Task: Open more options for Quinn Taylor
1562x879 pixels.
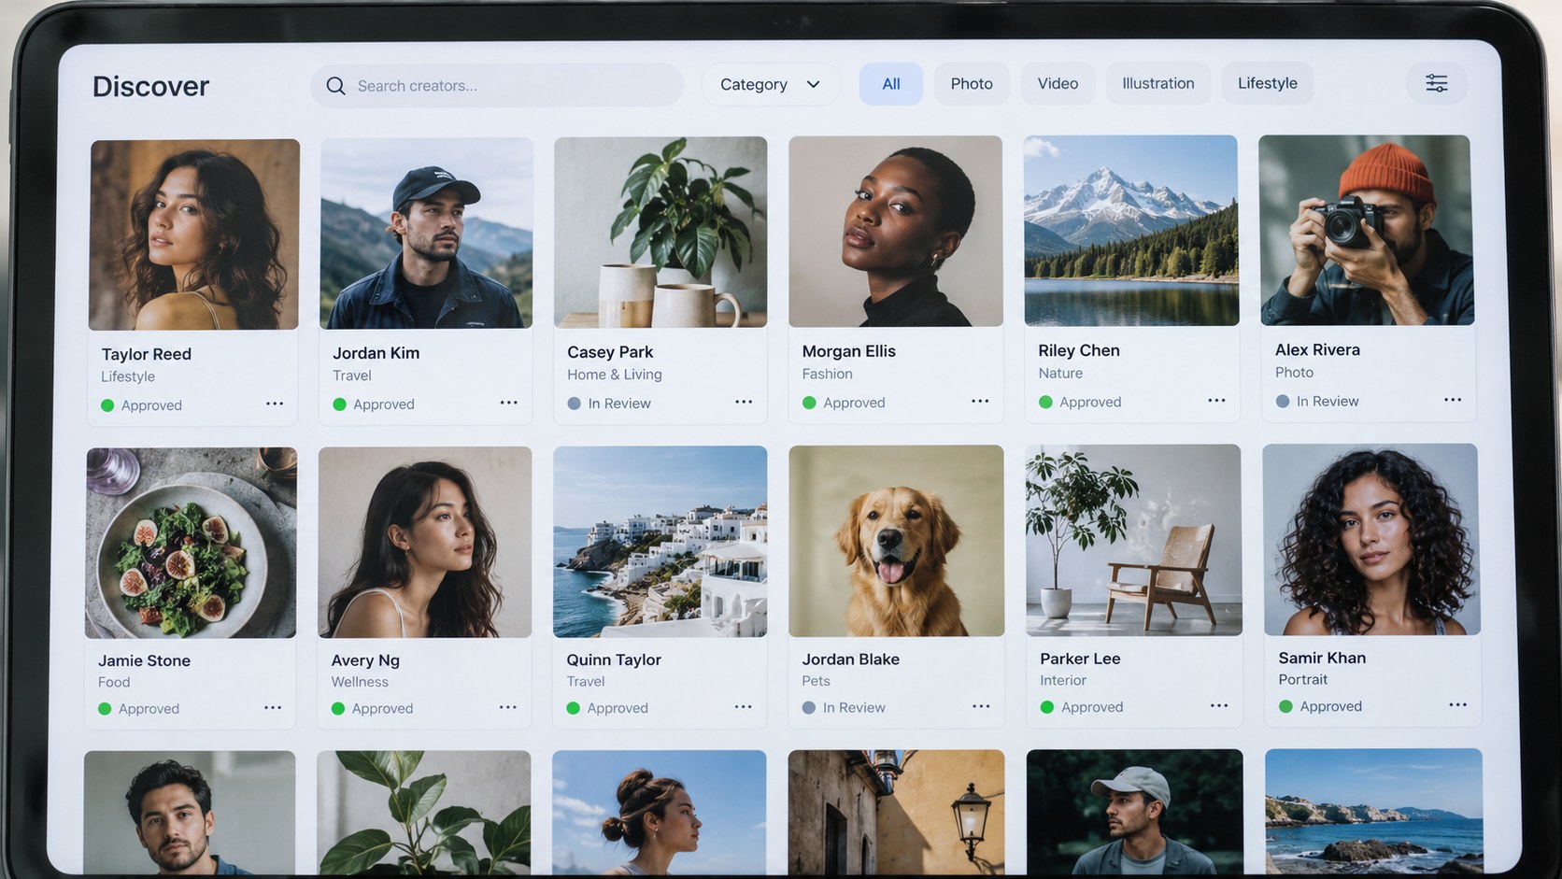Action: point(744,706)
